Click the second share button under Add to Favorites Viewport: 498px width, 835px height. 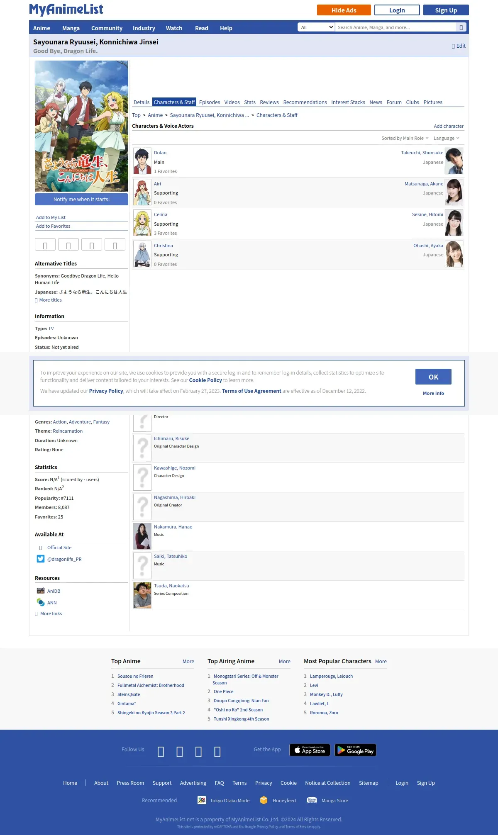tap(68, 245)
